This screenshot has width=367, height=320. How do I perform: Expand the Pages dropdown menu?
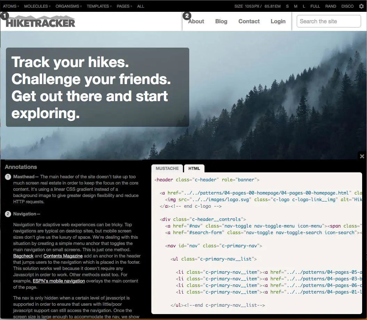click(x=124, y=6)
